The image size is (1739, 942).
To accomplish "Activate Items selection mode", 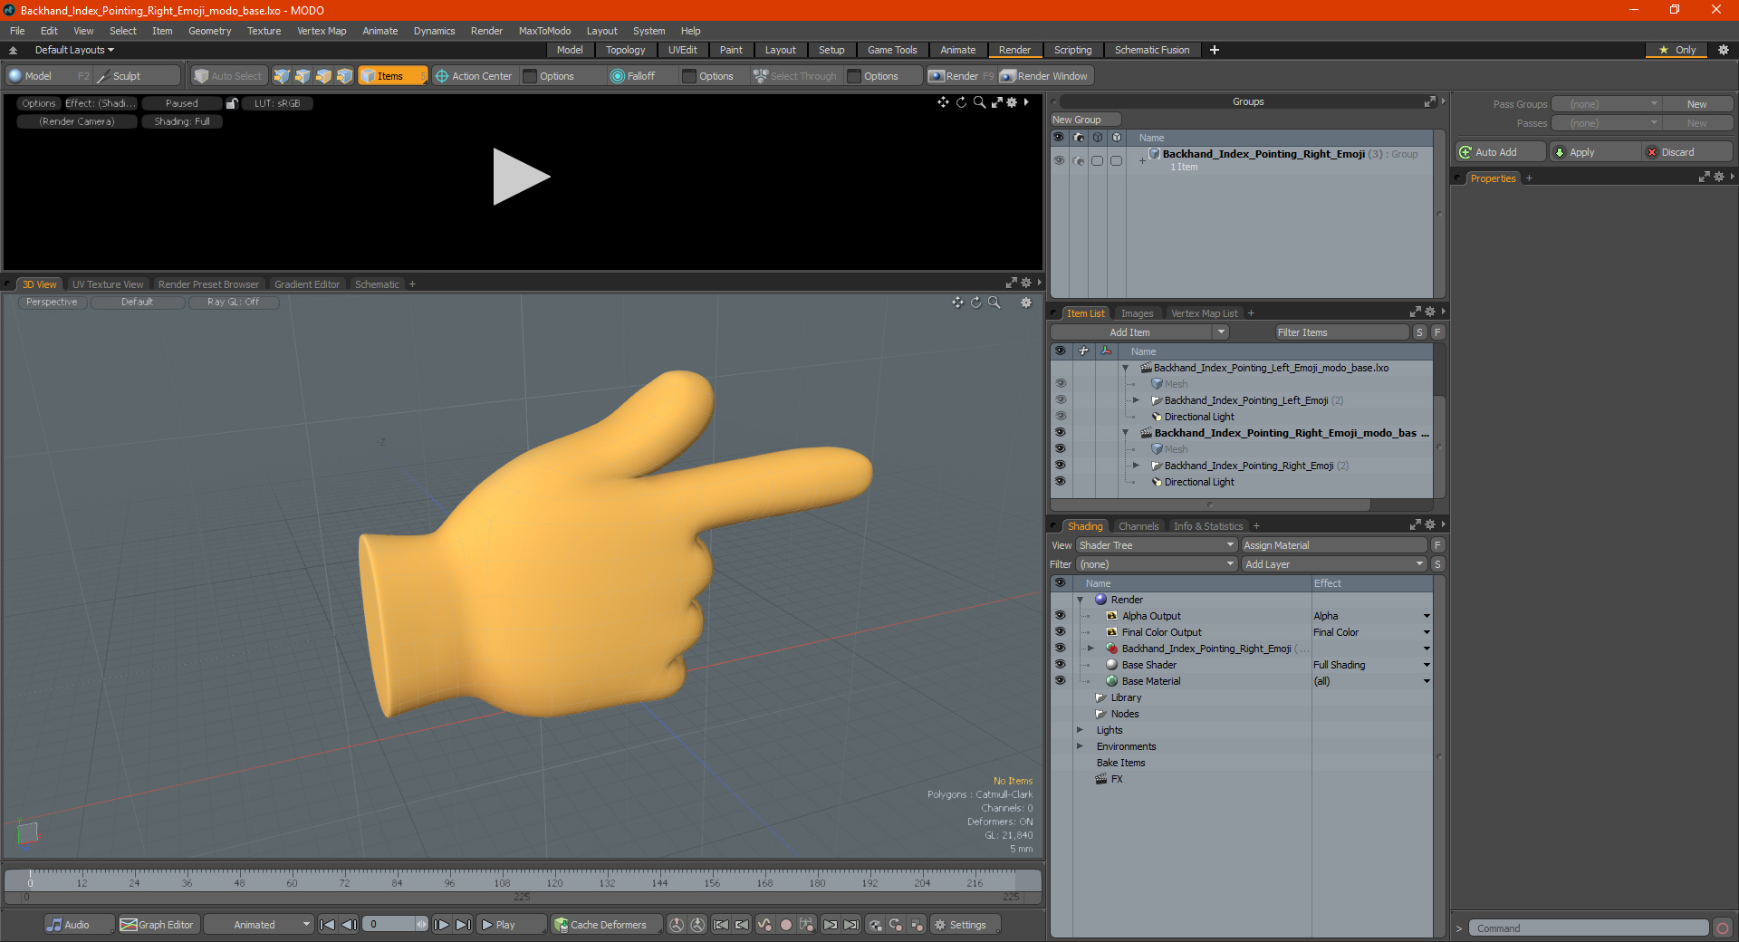I will point(391,76).
